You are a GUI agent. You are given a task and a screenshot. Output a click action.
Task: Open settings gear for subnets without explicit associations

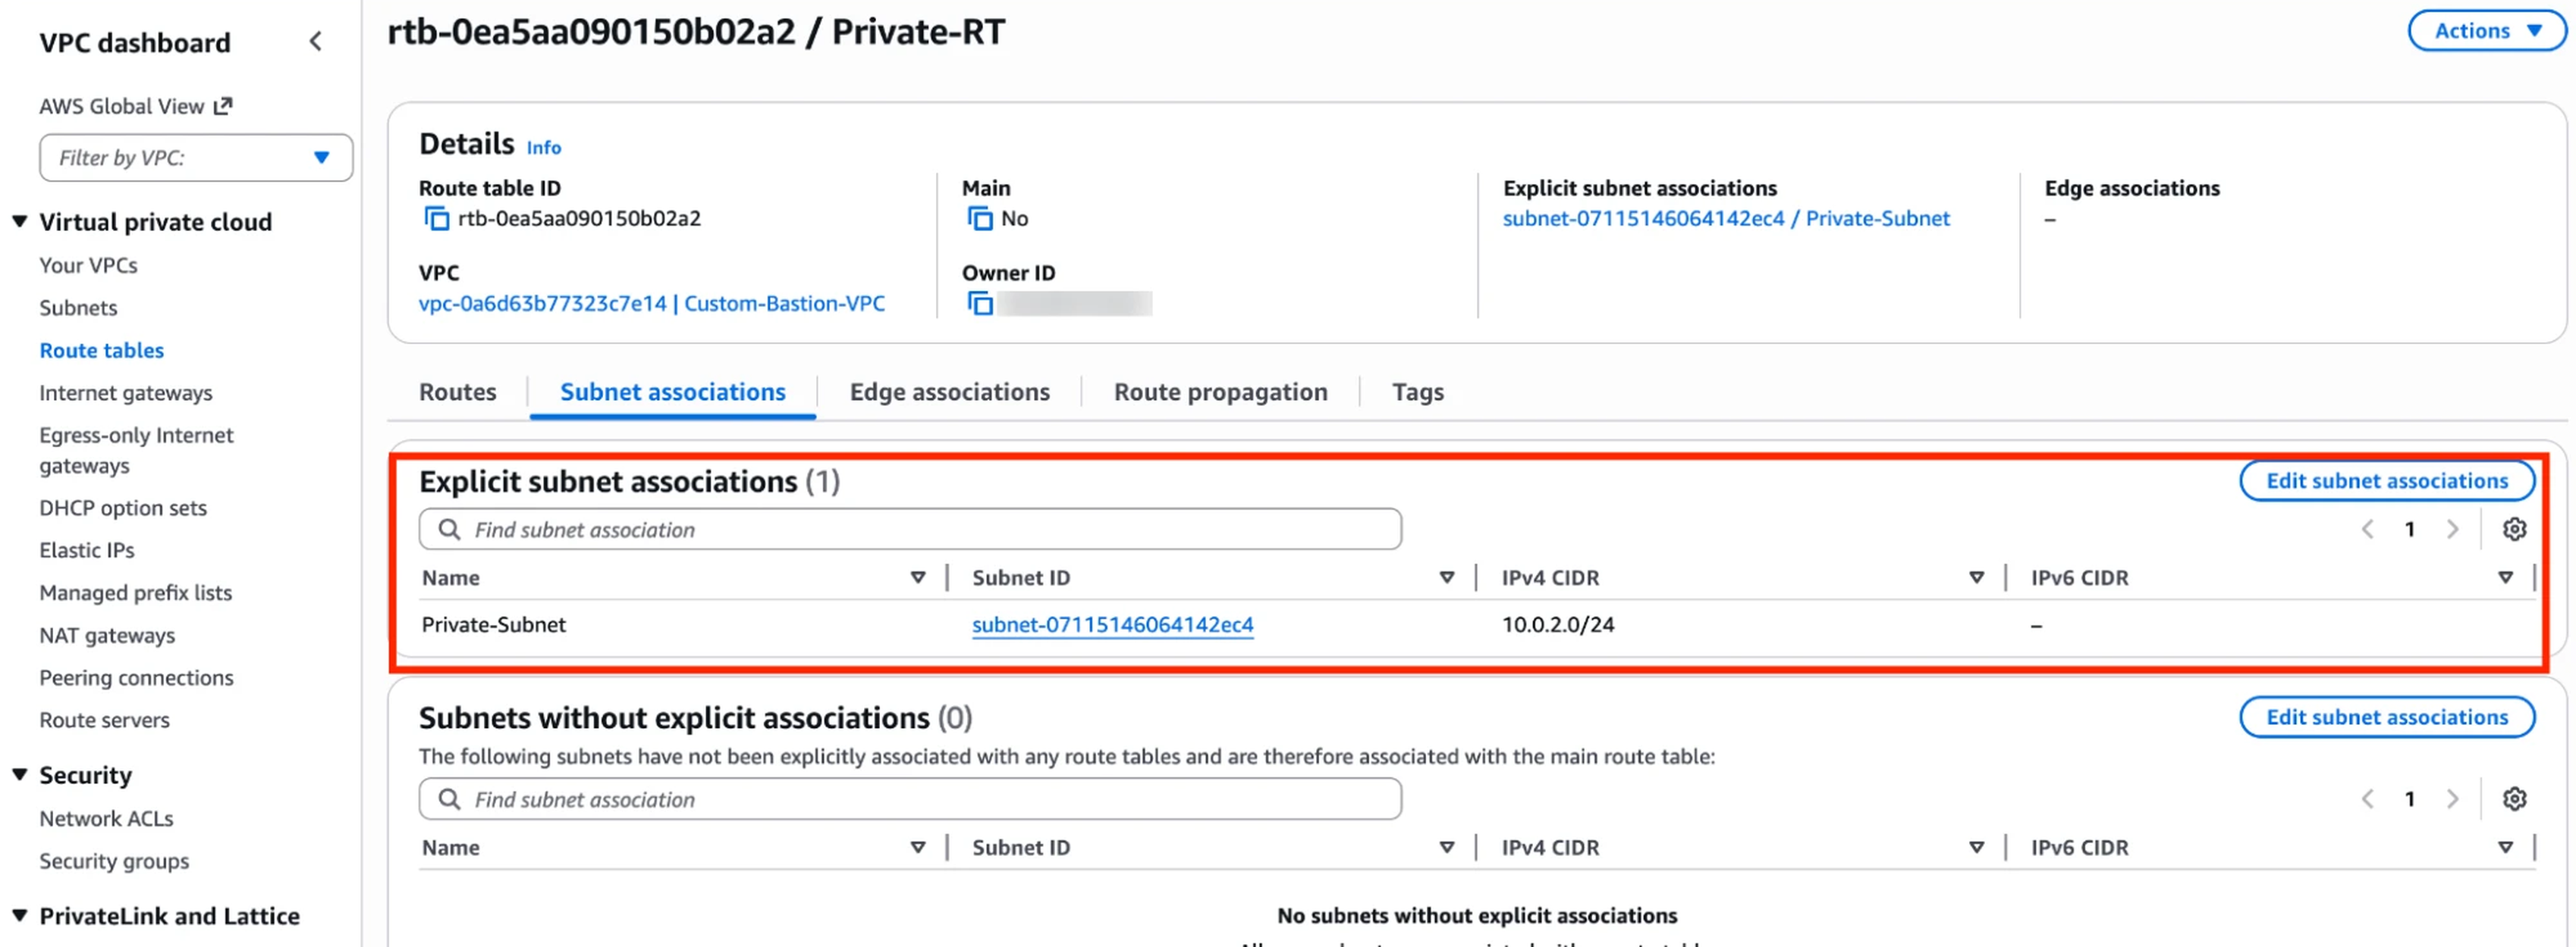click(2514, 799)
